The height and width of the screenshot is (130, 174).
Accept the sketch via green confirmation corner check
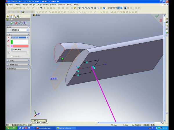pos(157,16)
